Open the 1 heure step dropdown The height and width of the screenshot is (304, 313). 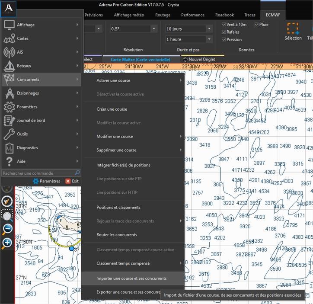(209, 39)
